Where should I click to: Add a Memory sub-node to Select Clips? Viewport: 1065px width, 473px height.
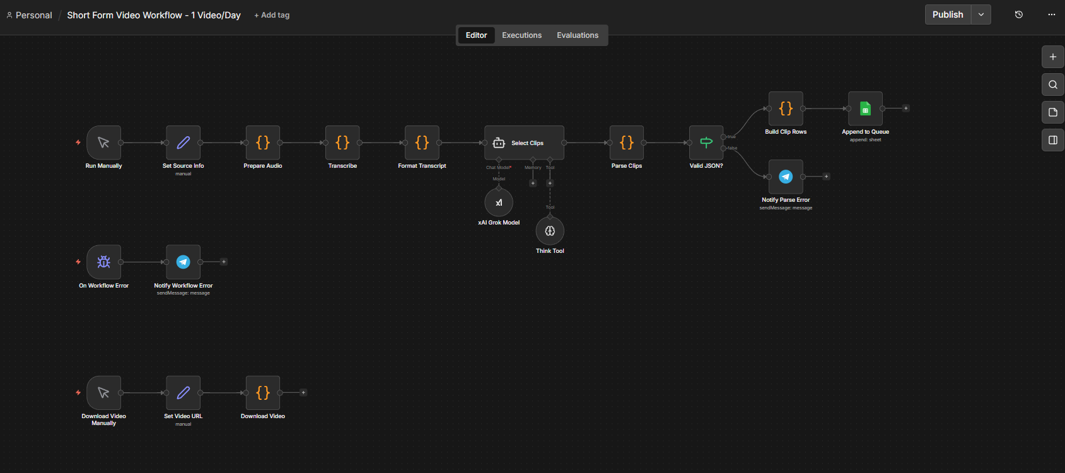click(x=533, y=184)
